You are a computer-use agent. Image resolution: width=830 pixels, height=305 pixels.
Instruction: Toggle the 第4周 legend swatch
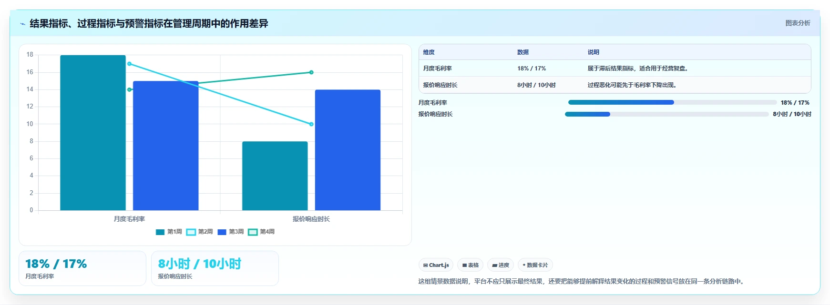tap(253, 232)
